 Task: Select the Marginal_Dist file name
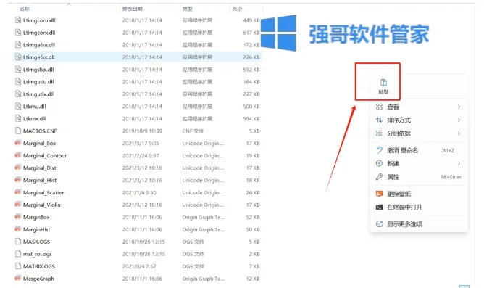click(x=40, y=168)
